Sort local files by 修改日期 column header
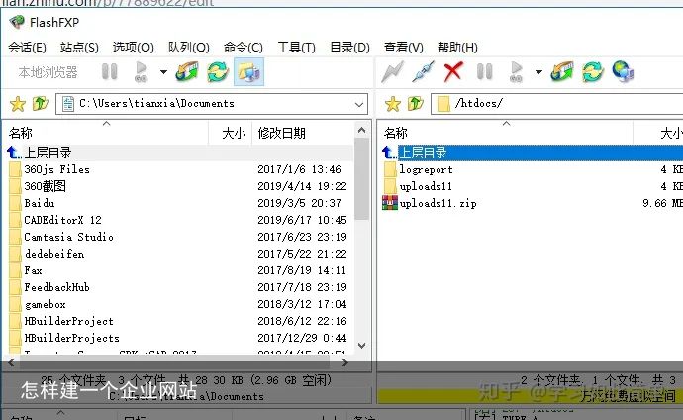This screenshot has width=683, height=420. [303, 133]
